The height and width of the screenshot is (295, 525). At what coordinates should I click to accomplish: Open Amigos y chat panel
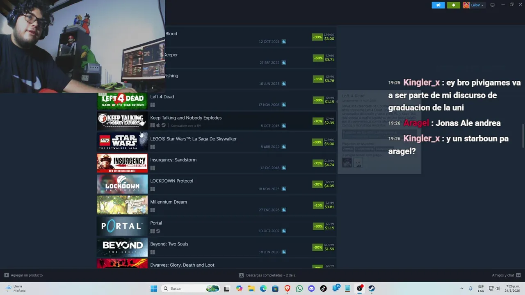[506, 275]
